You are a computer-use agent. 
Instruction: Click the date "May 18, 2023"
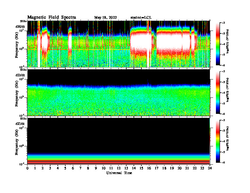click(105, 18)
